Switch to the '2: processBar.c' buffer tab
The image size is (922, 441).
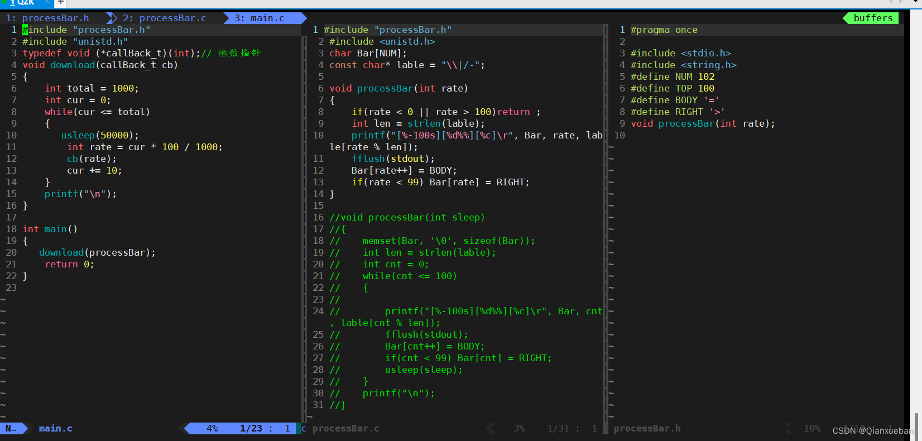pyautogui.click(x=164, y=18)
